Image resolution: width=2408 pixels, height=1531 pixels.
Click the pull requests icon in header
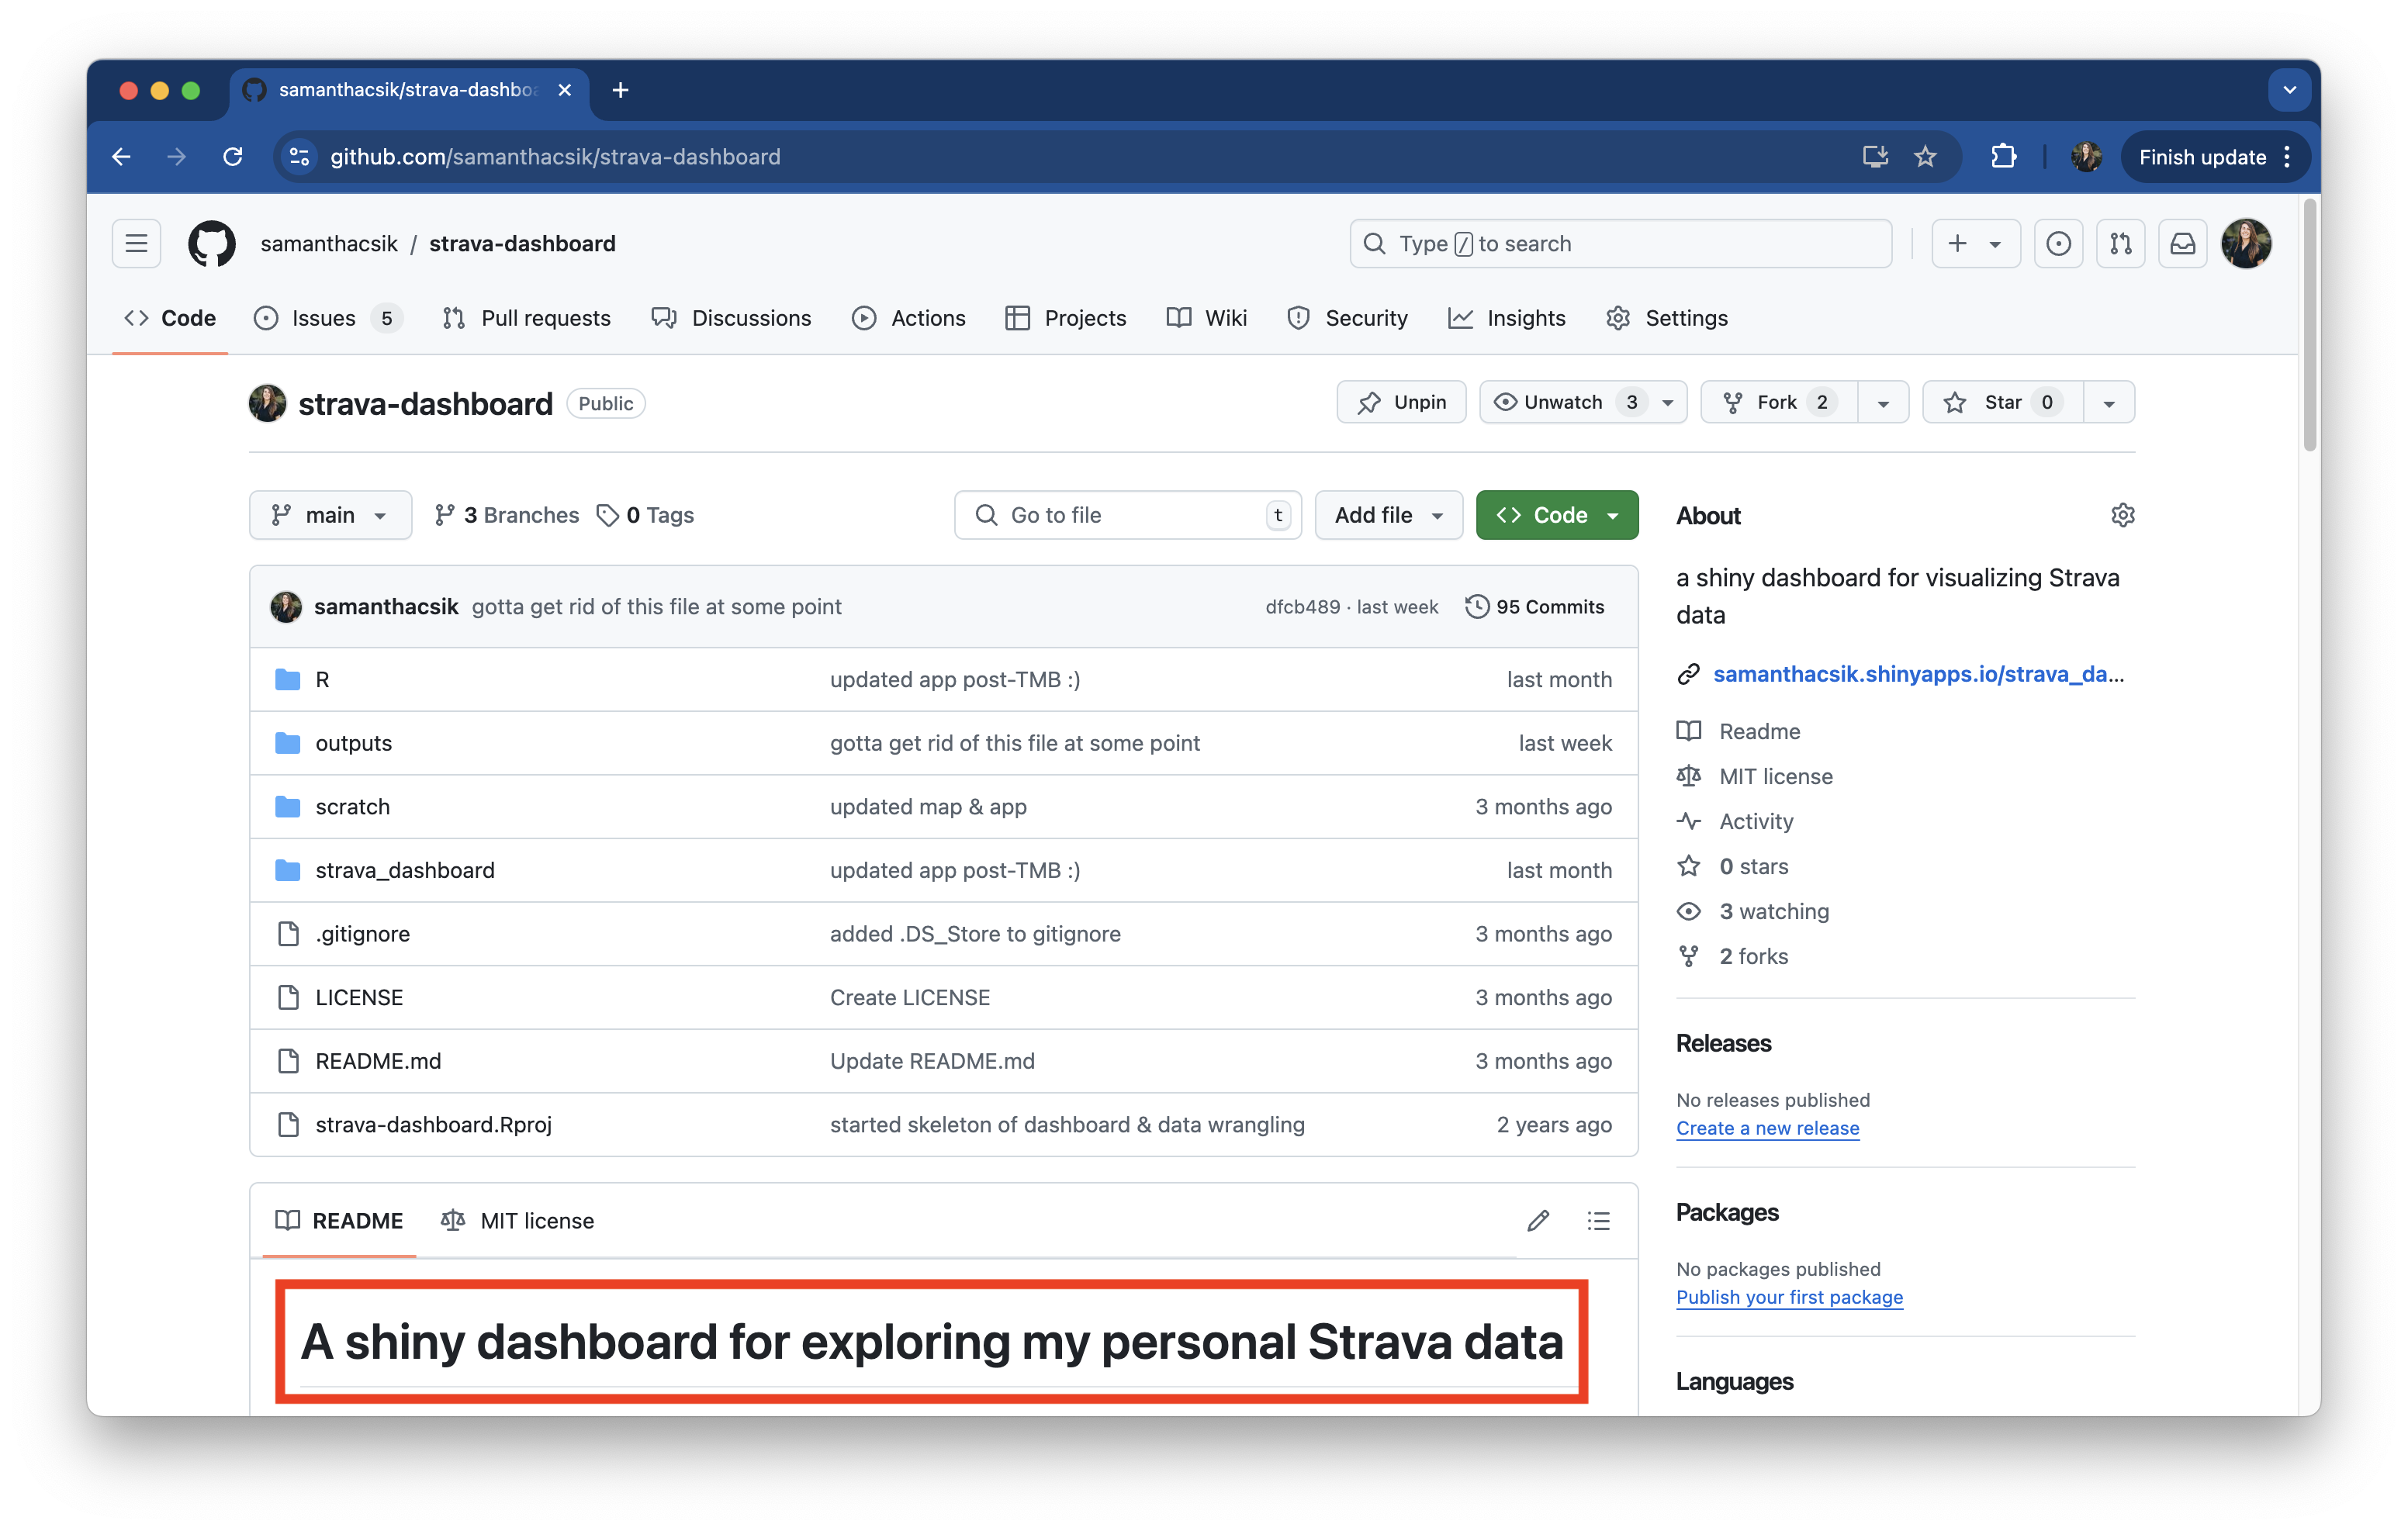[x=2120, y=244]
